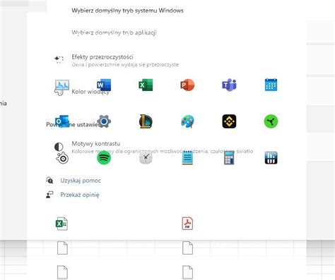
Task: Launch Excel from the pinned apps
Action: [146, 85]
